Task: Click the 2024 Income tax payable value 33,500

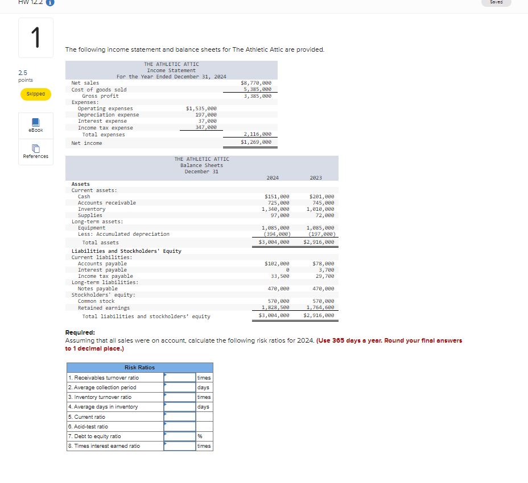Action: tap(280, 276)
